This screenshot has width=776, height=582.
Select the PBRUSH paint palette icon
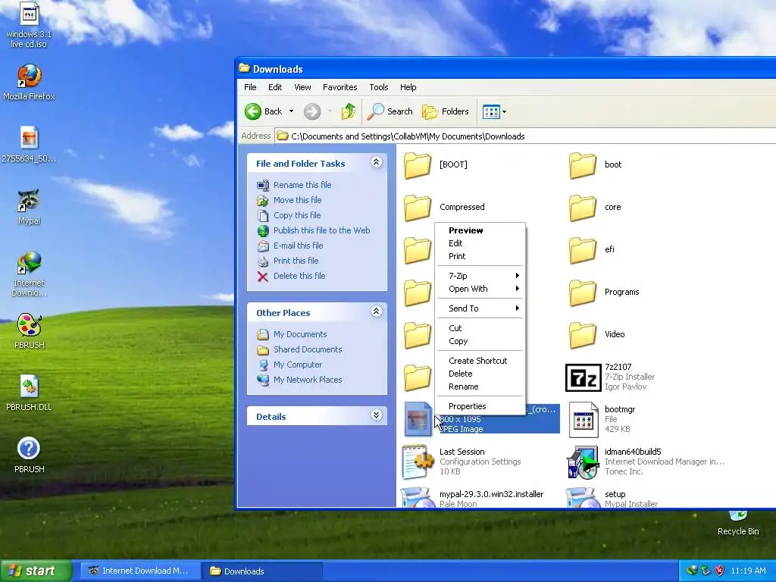[x=29, y=331]
